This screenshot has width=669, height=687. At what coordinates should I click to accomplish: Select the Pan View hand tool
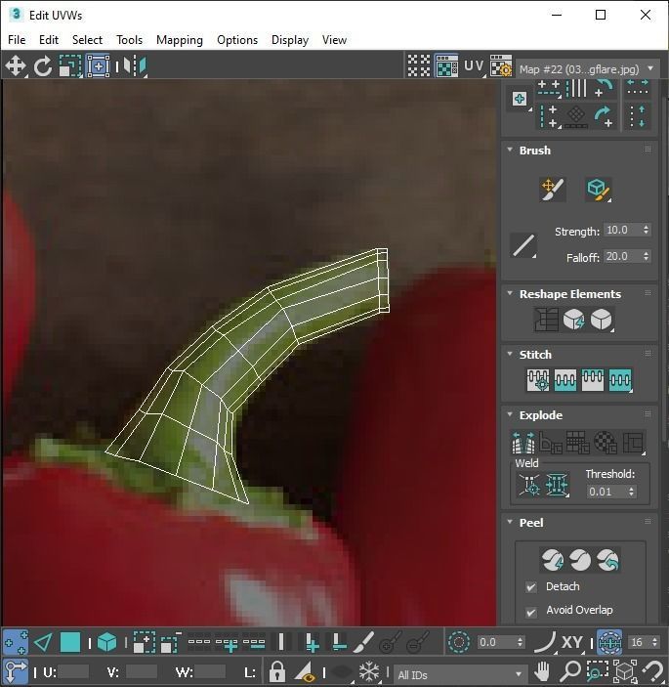[x=542, y=670]
